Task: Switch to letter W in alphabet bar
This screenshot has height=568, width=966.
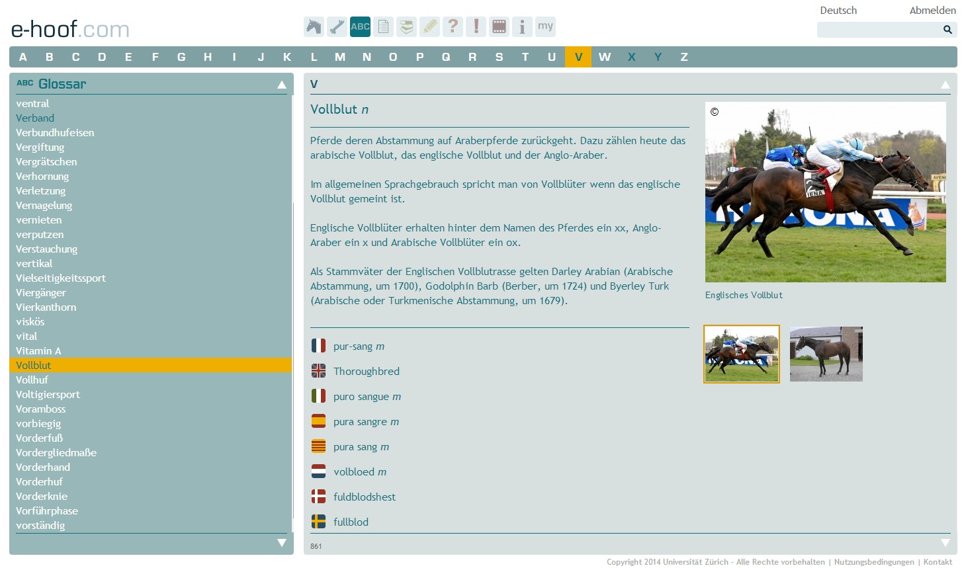Action: click(x=605, y=57)
